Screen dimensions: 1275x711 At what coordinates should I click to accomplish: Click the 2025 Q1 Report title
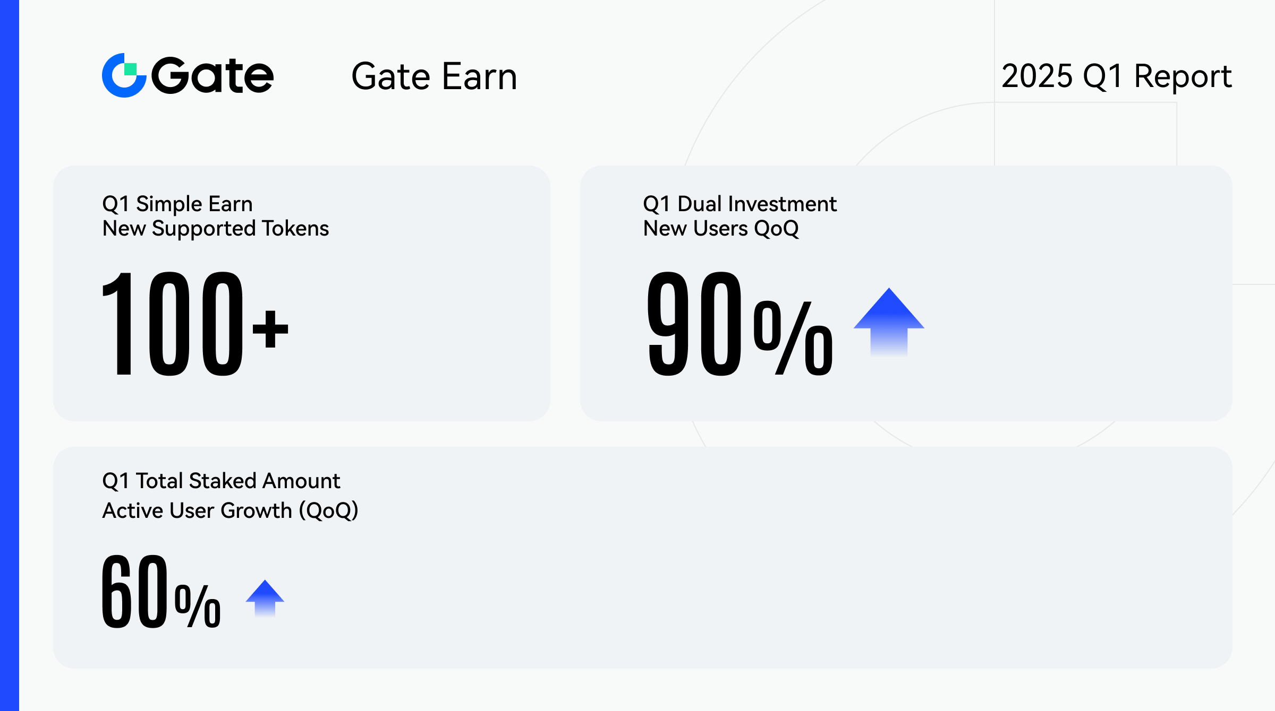1116,76
